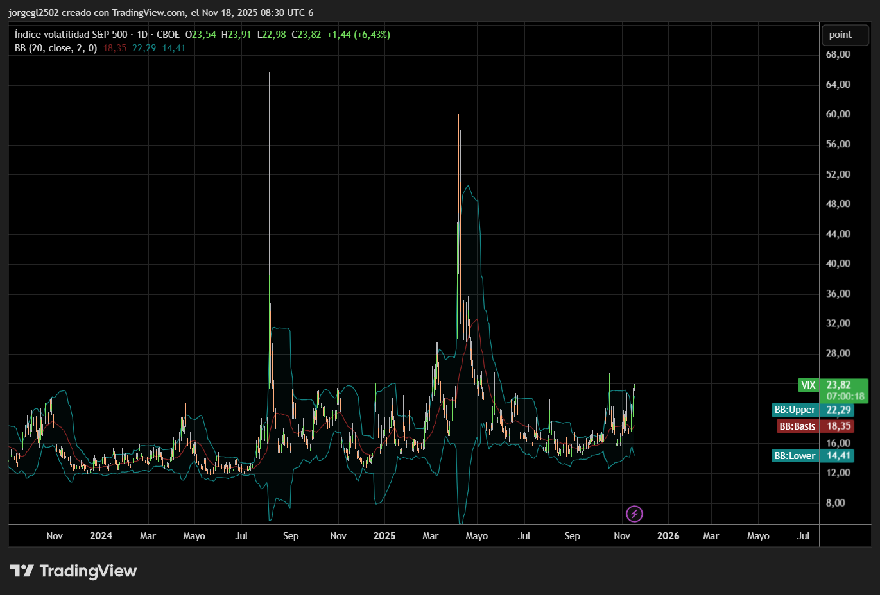This screenshot has width=880, height=595.
Task: Click the 52,00 price axis label
Action: point(838,174)
